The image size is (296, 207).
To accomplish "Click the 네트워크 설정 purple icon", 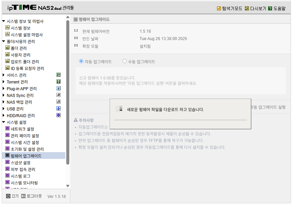I will pos(7,129).
